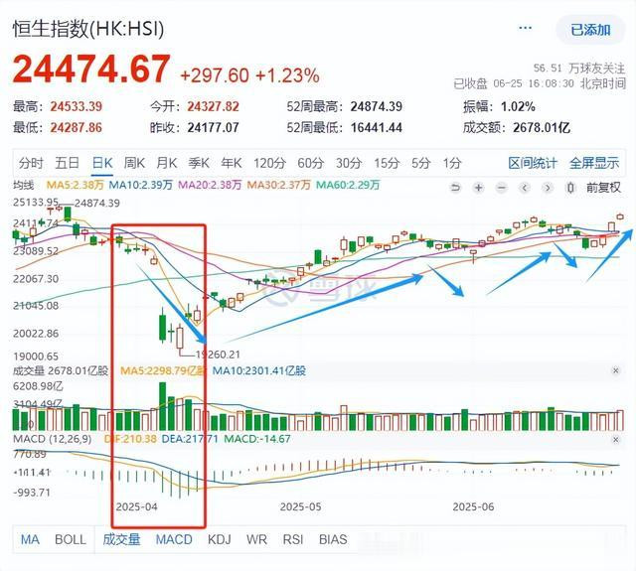Open 区间统计 range statistics

click(533, 163)
